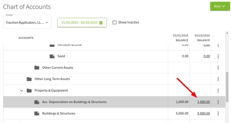Click the Chart of Accounts page title
This screenshot has height=123, width=231.
coord(27,7)
